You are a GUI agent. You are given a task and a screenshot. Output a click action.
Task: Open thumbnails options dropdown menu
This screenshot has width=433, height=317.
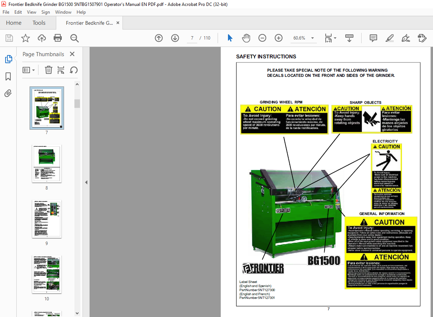tap(28, 70)
